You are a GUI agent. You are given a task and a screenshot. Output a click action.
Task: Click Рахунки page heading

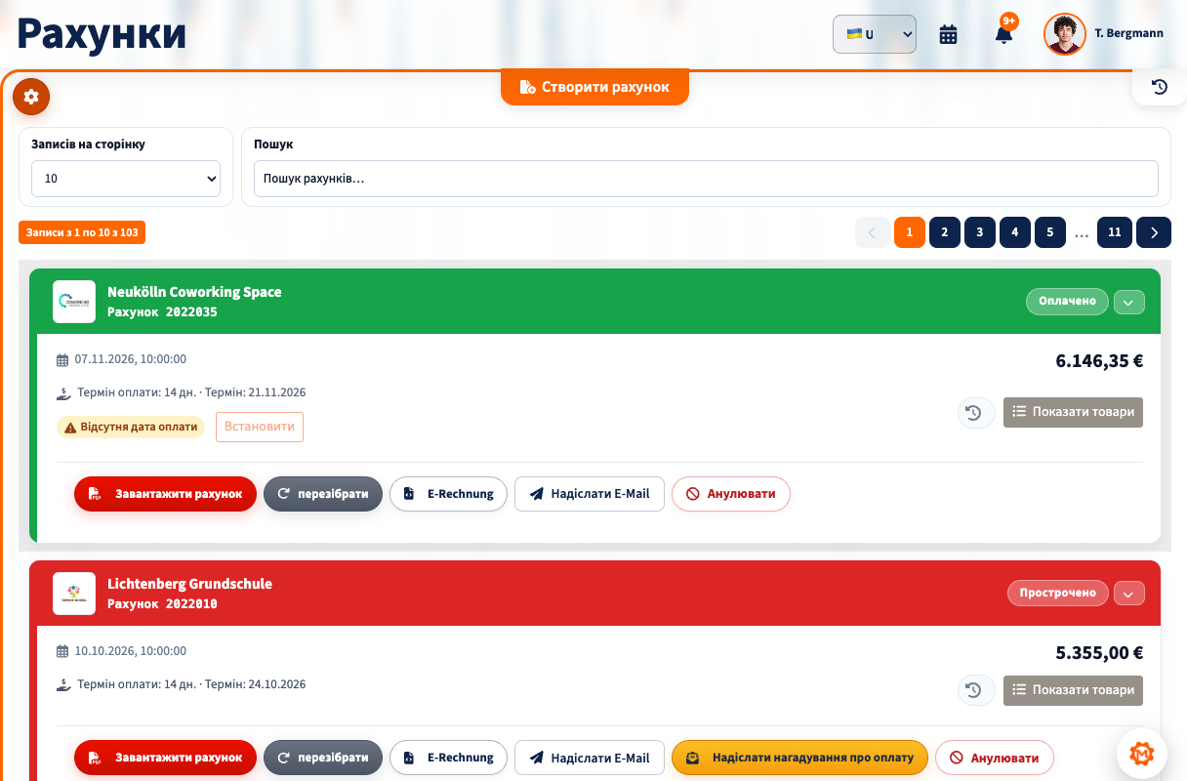(102, 34)
